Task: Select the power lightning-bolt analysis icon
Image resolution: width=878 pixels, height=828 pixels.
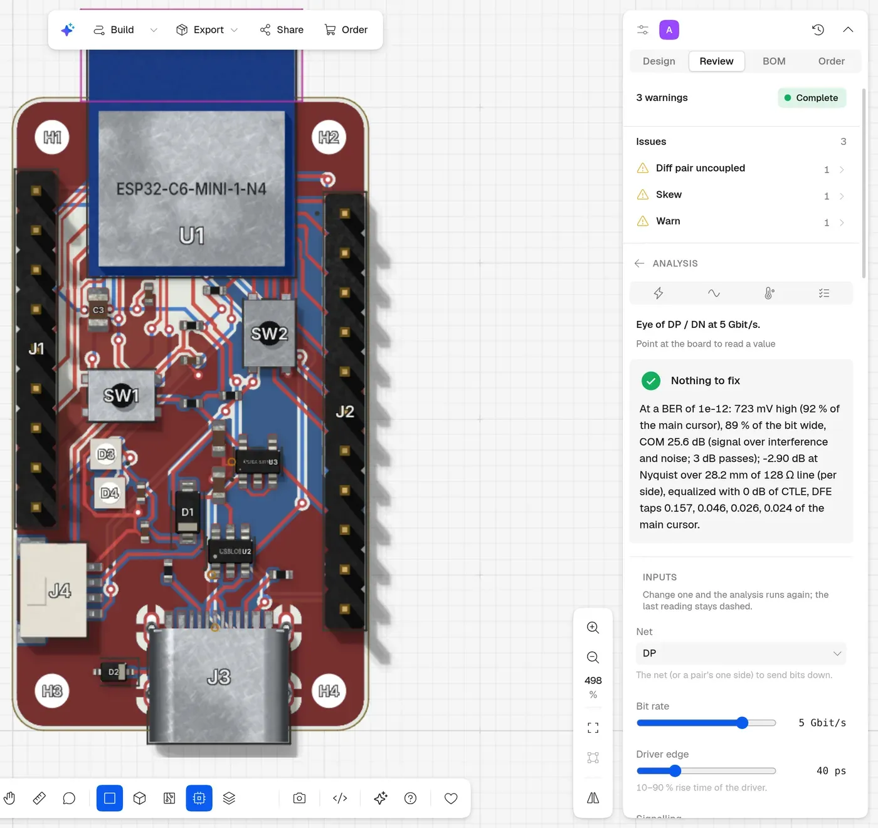Action: click(x=658, y=293)
